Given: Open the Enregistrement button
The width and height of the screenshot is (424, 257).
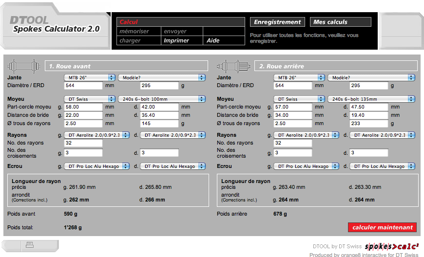Looking at the screenshot, I should click(x=277, y=22).
